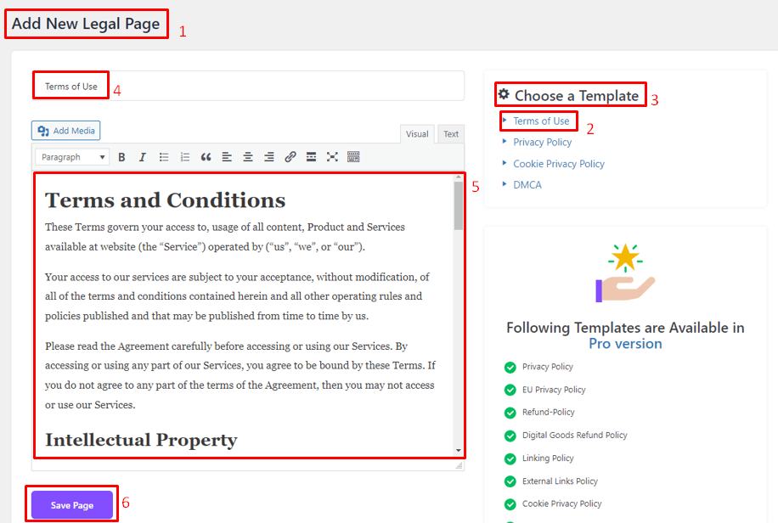Align text left
Screen dimensions: 778x523
(x=227, y=157)
